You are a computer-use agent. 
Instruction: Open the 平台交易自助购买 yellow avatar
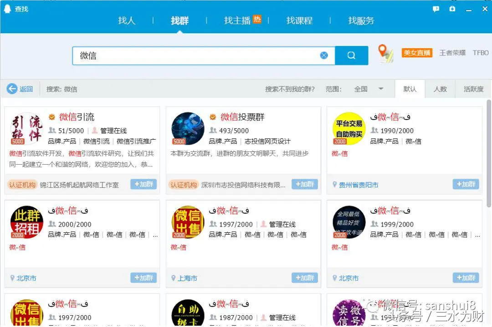349,128
